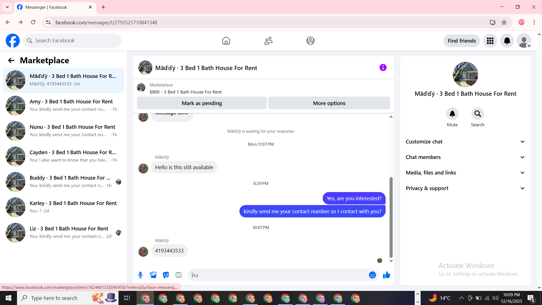Open the account profile avatar menu

pos(524,41)
